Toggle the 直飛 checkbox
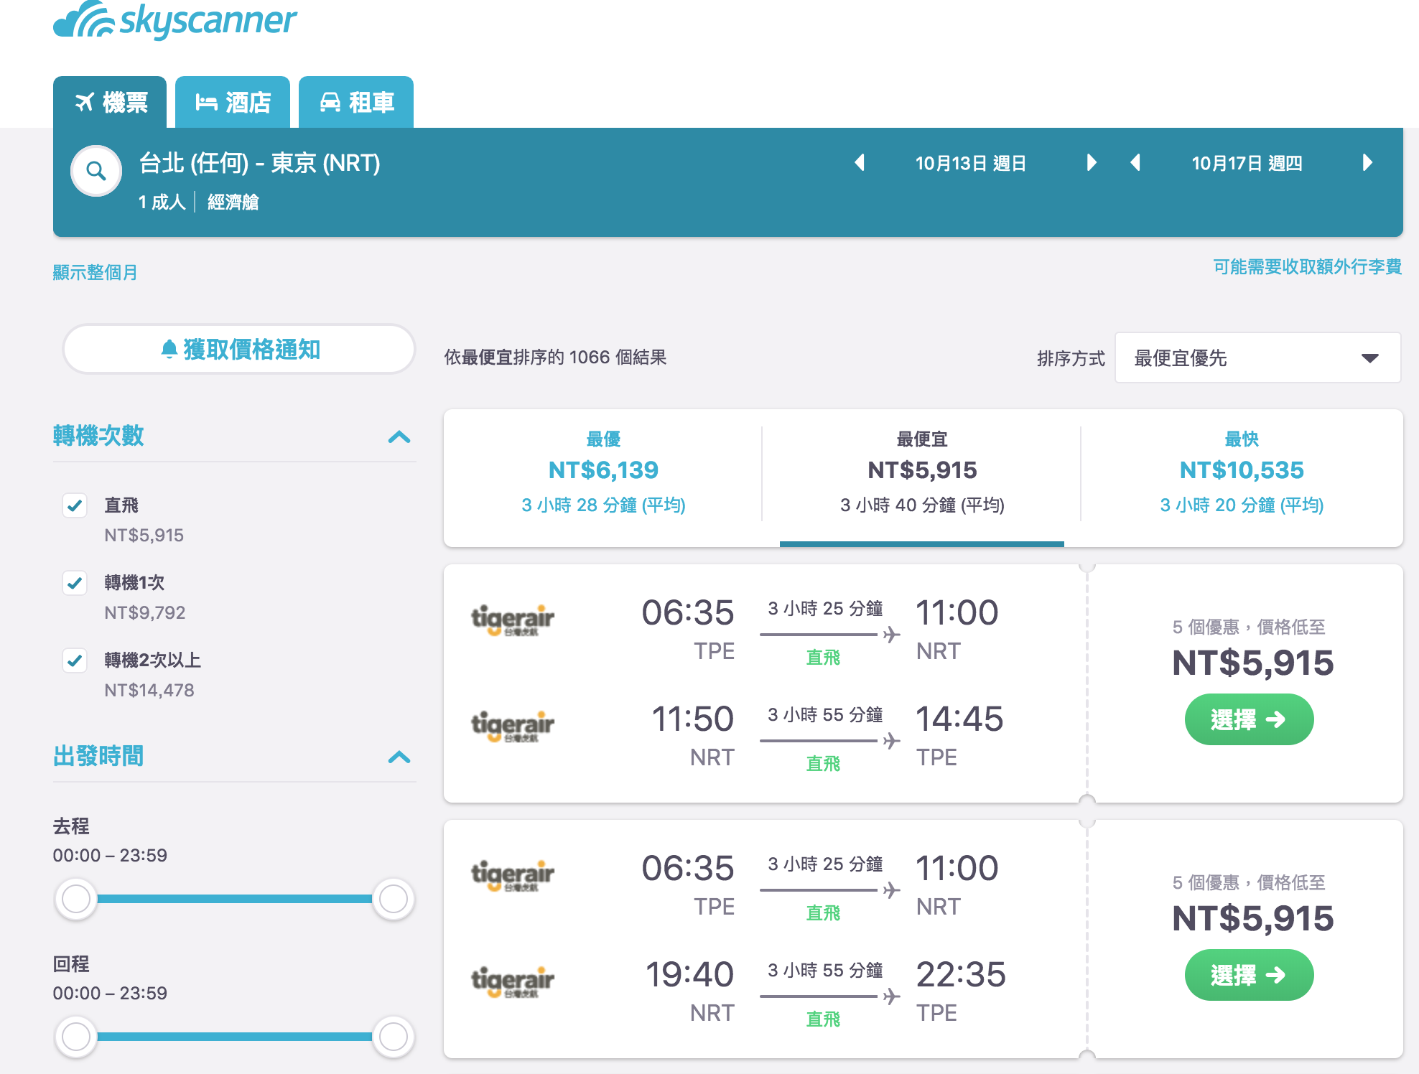This screenshot has height=1074, width=1419. (x=75, y=505)
